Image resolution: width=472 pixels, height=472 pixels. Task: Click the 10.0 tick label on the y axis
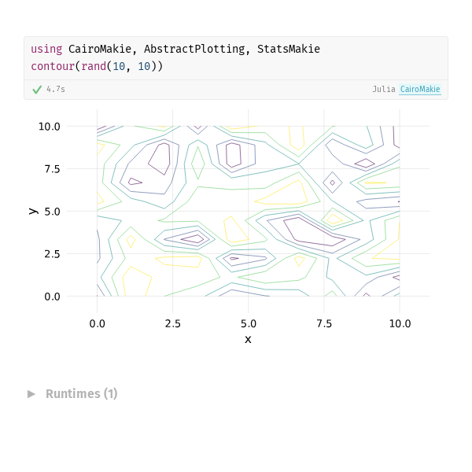tap(49, 127)
